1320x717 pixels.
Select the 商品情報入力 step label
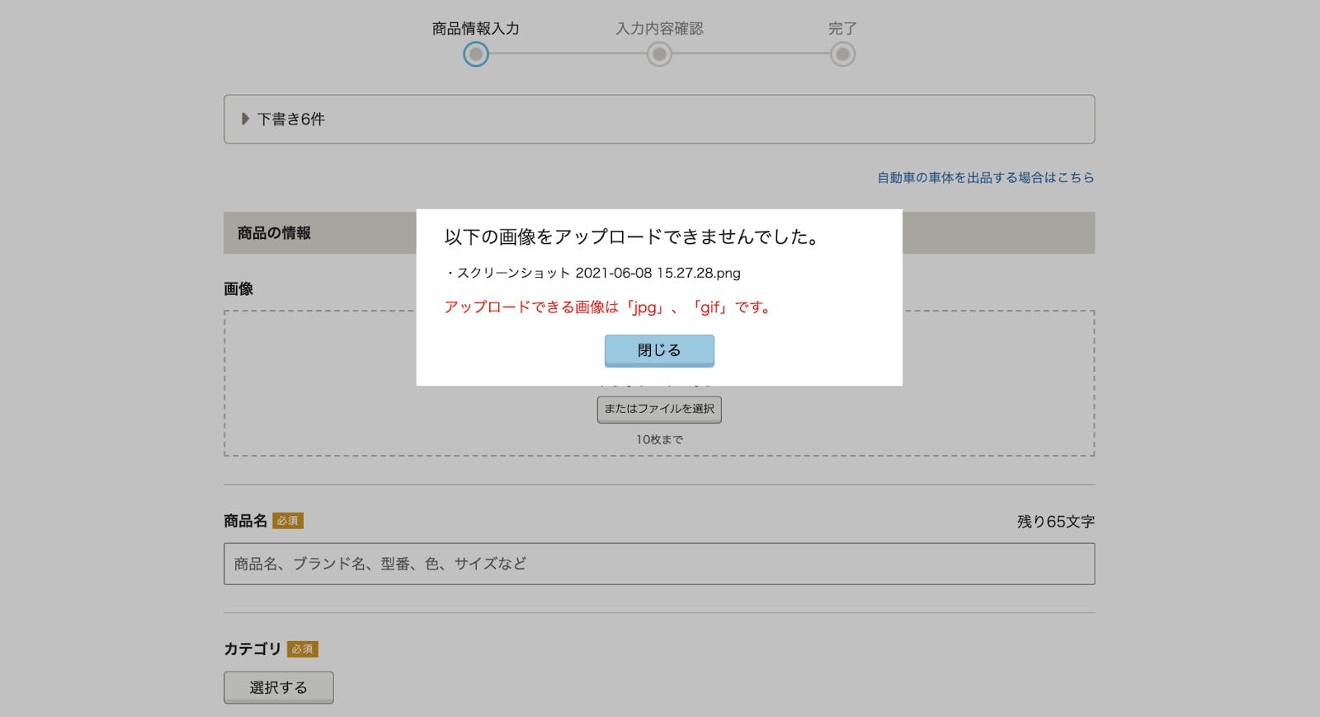(476, 28)
